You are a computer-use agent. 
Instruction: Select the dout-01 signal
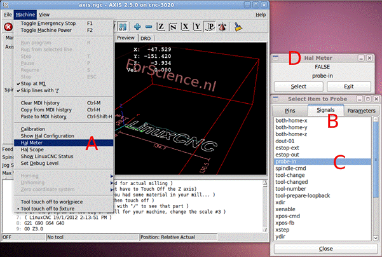click(x=322, y=141)
